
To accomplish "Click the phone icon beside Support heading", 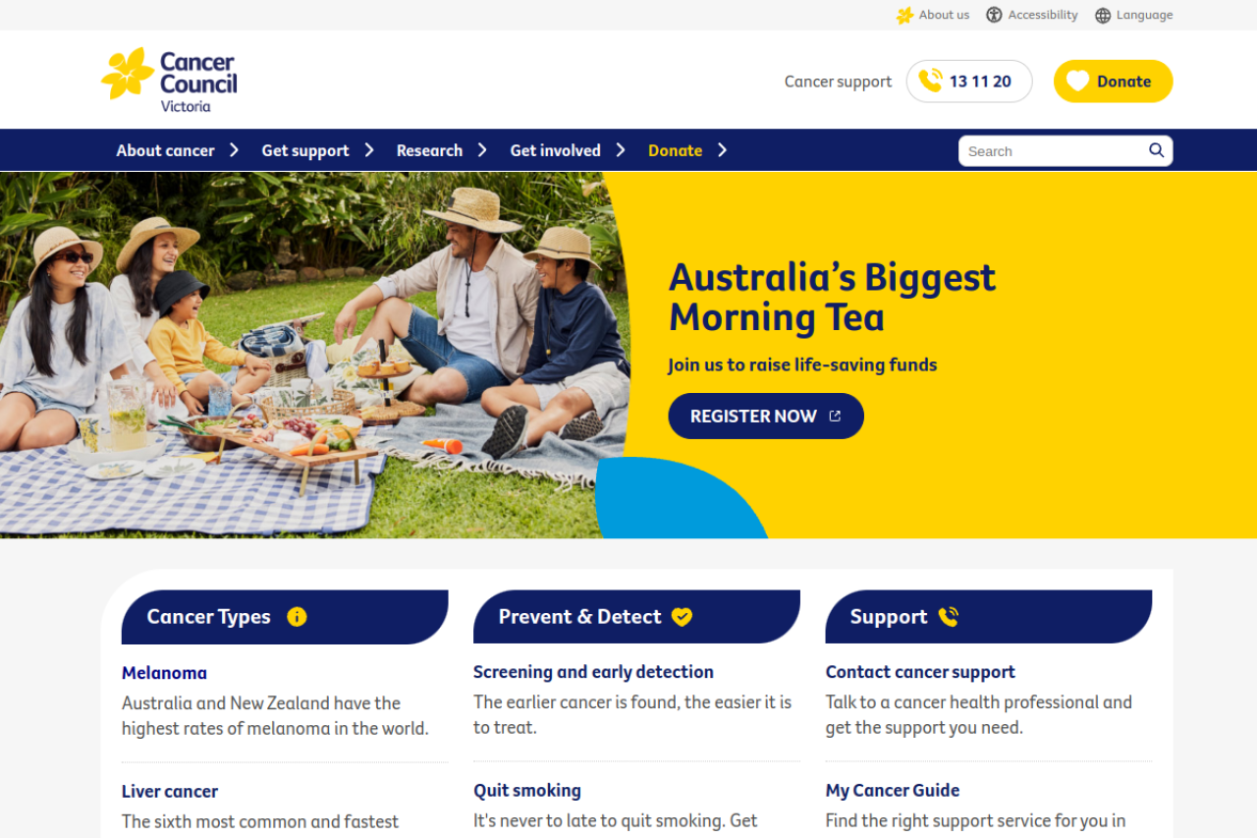I will coord(948,616).
